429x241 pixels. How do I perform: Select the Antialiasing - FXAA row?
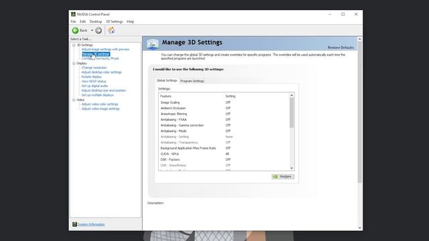(x=223, y=120)
